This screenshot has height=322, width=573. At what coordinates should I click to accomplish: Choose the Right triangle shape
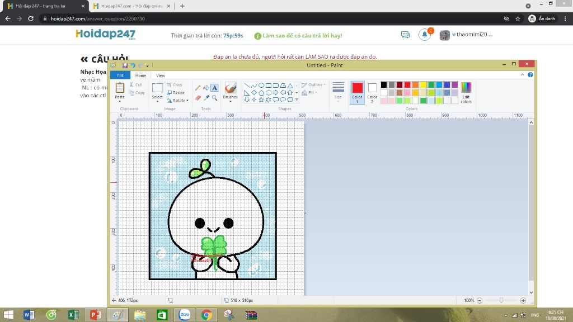[x=247, y=92]
